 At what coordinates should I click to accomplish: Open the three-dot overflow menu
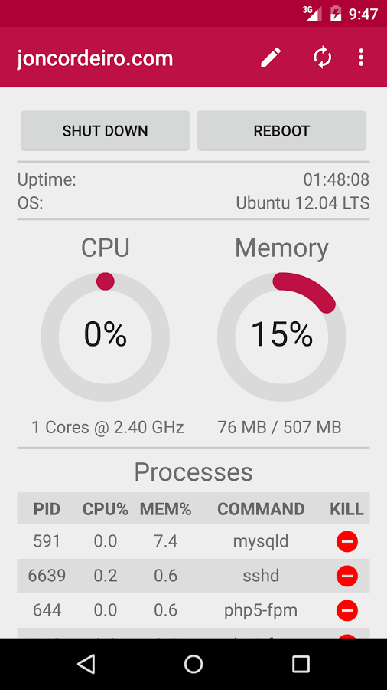click(361, 58)
